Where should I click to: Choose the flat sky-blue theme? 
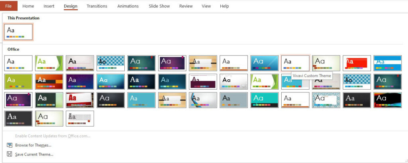pyautogui.click(x=141, y=100)
